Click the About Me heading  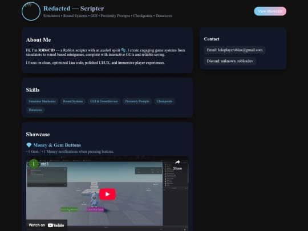[x=39, y=40]
